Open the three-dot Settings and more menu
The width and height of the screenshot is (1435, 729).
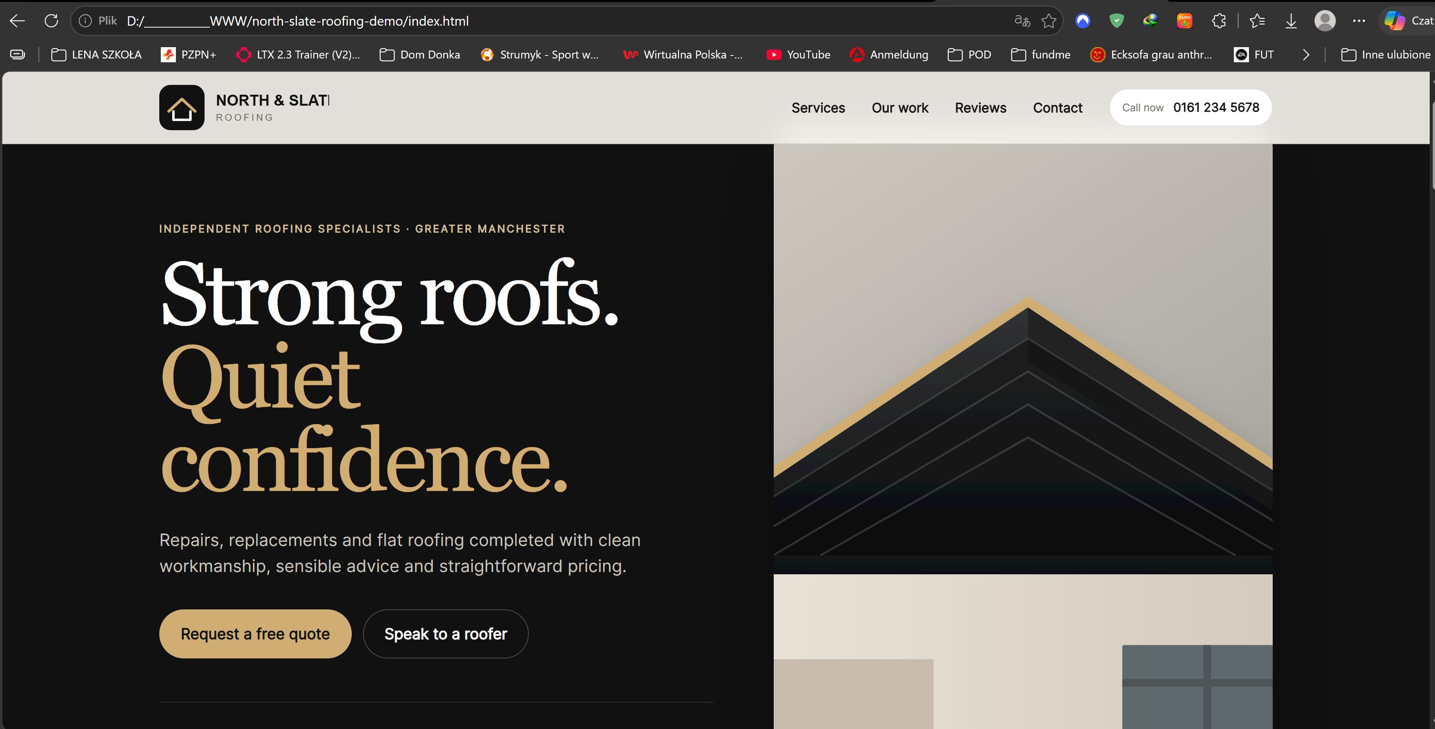(x=1359, y=21)
